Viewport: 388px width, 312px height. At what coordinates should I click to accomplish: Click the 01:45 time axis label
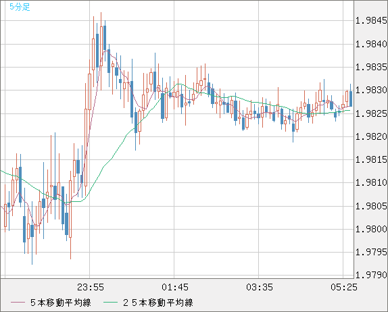pyautogui.click(x=175, y=287)
